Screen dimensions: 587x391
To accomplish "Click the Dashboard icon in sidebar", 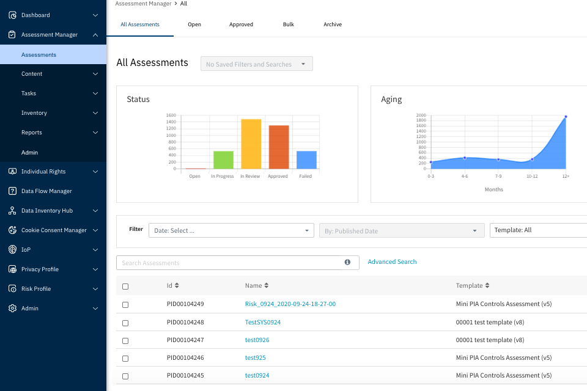I will click(12, 15).
